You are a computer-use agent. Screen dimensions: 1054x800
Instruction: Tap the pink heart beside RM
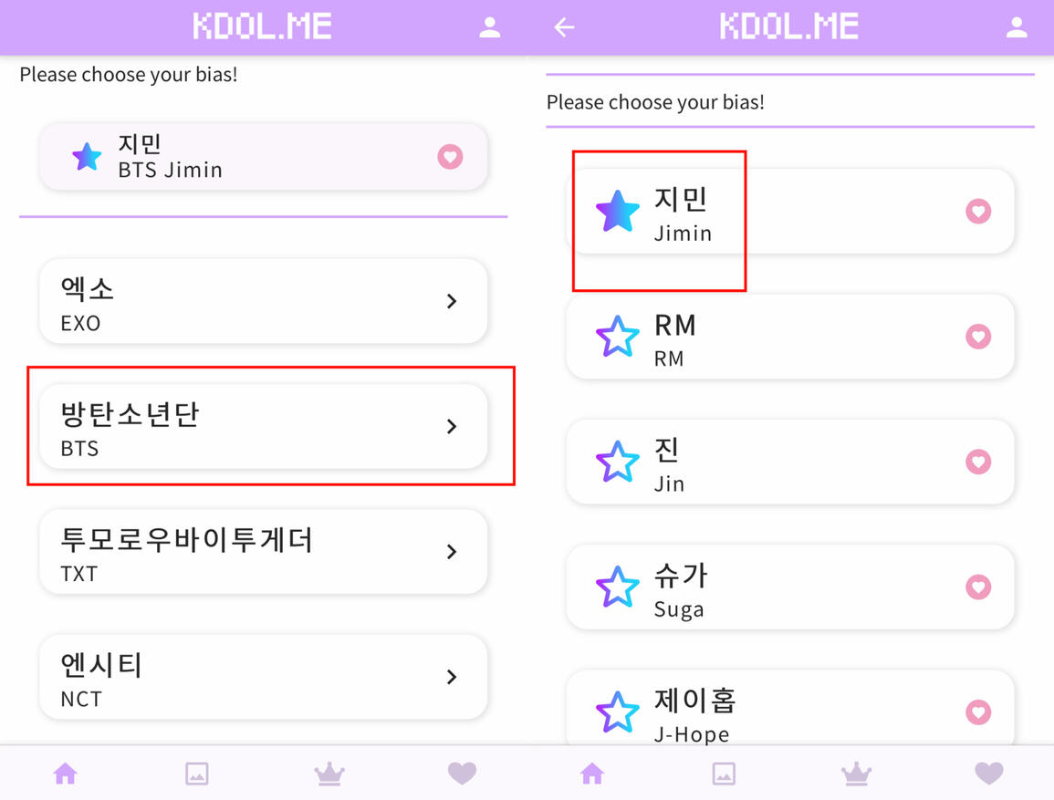pos(978,337)
